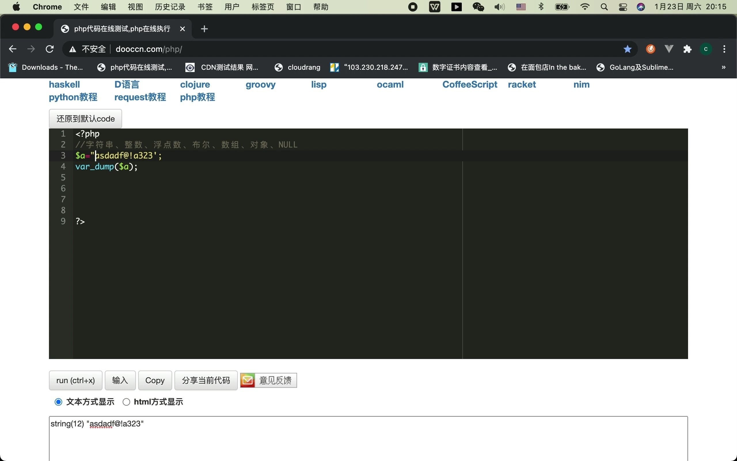
Task: Open the 文件 menu
Action: 81,7
